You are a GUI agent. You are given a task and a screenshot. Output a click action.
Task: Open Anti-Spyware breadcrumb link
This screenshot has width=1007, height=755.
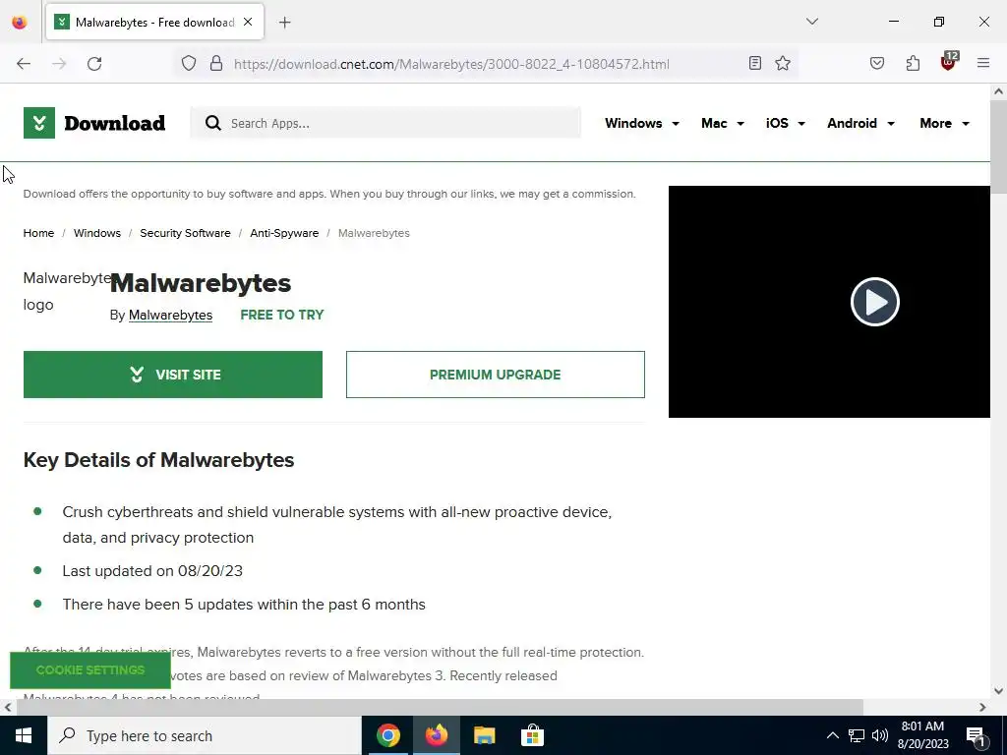pyautogui.click(x=284, y=233)
